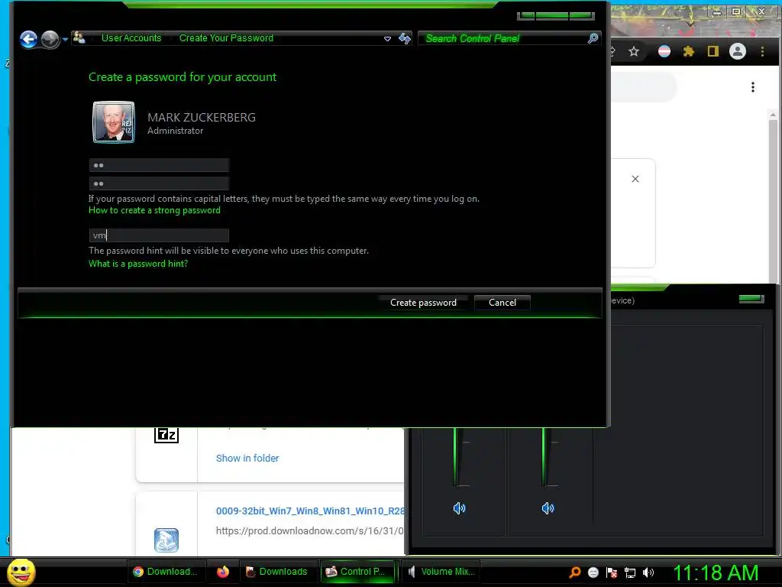Click the refresh arrows icon in address bar
Viewport: 782px width, 587px height.
(x=405, y=38)
